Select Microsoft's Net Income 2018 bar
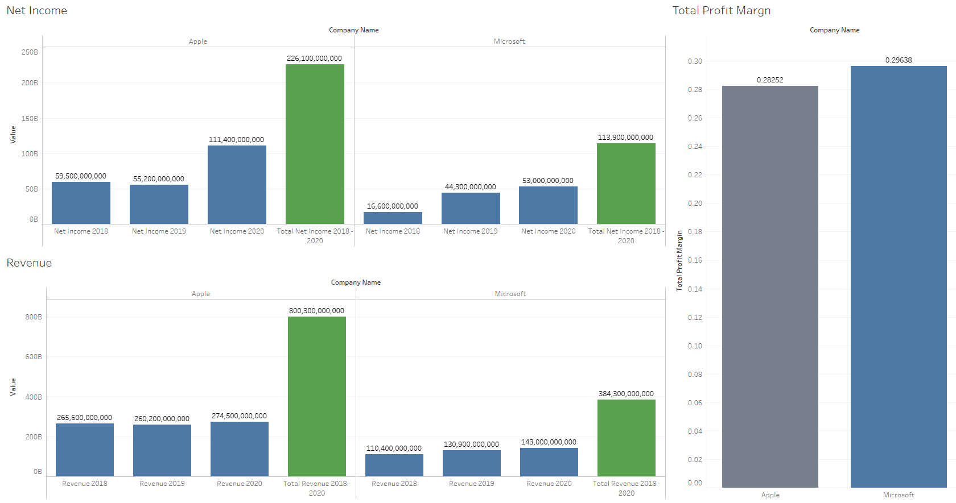956x503 pixels. coord(393,218)
